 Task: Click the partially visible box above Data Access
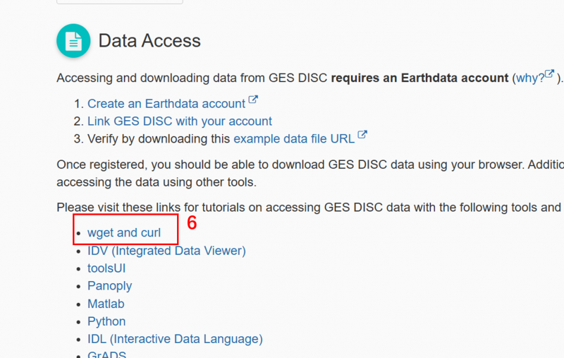pyautogui.click(x=120, y=2)
